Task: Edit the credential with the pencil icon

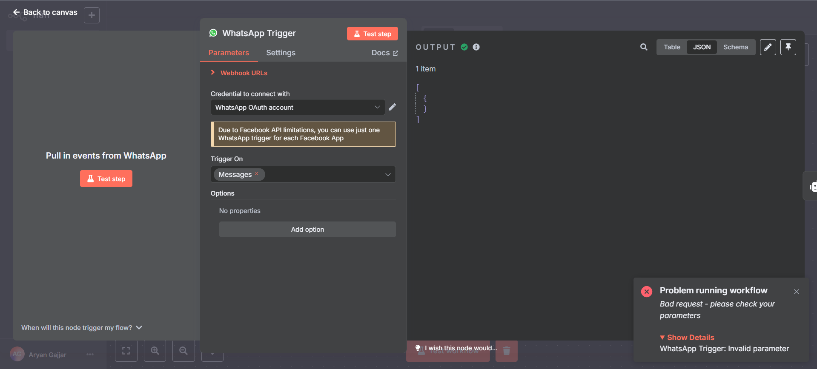Action: tap(393, 107)
